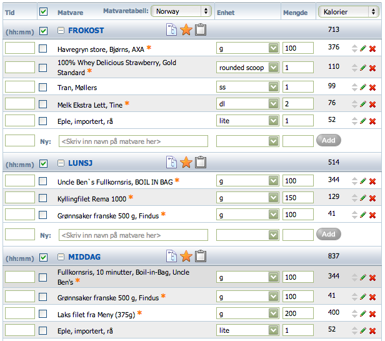The image size is (385, 341).
Task: Click the LUNSJ meal title
Action: click(x=80, y=163)
